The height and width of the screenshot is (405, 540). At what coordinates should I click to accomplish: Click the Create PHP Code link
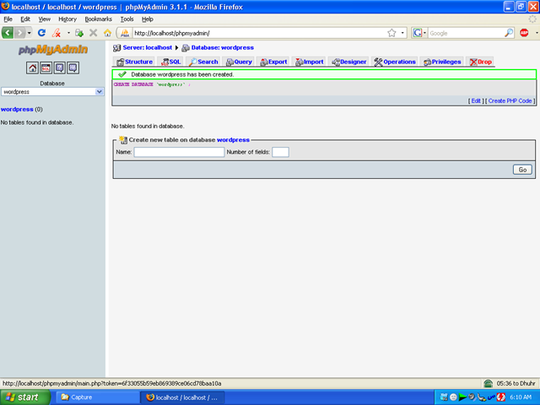[x=510, y=101]
